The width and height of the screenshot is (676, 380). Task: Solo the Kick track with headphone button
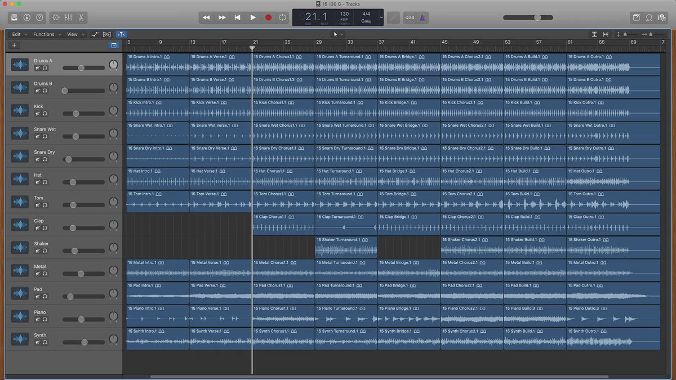click(x=45, y=114)
